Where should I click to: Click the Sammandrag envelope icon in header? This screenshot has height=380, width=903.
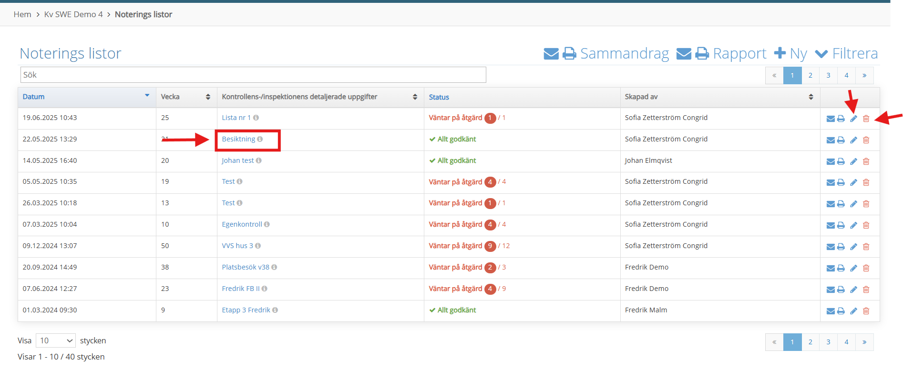click(551, 54)
